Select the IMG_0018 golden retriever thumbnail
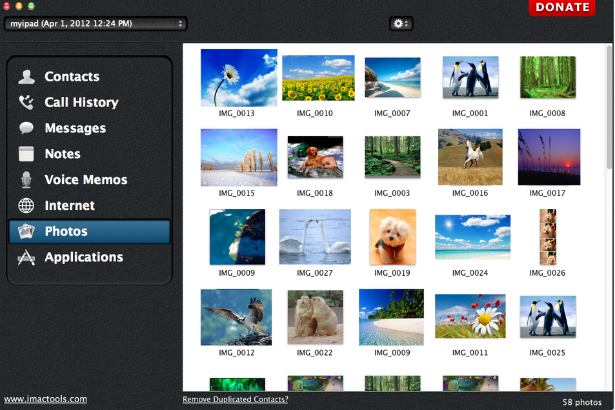 (x=316, y=158)
